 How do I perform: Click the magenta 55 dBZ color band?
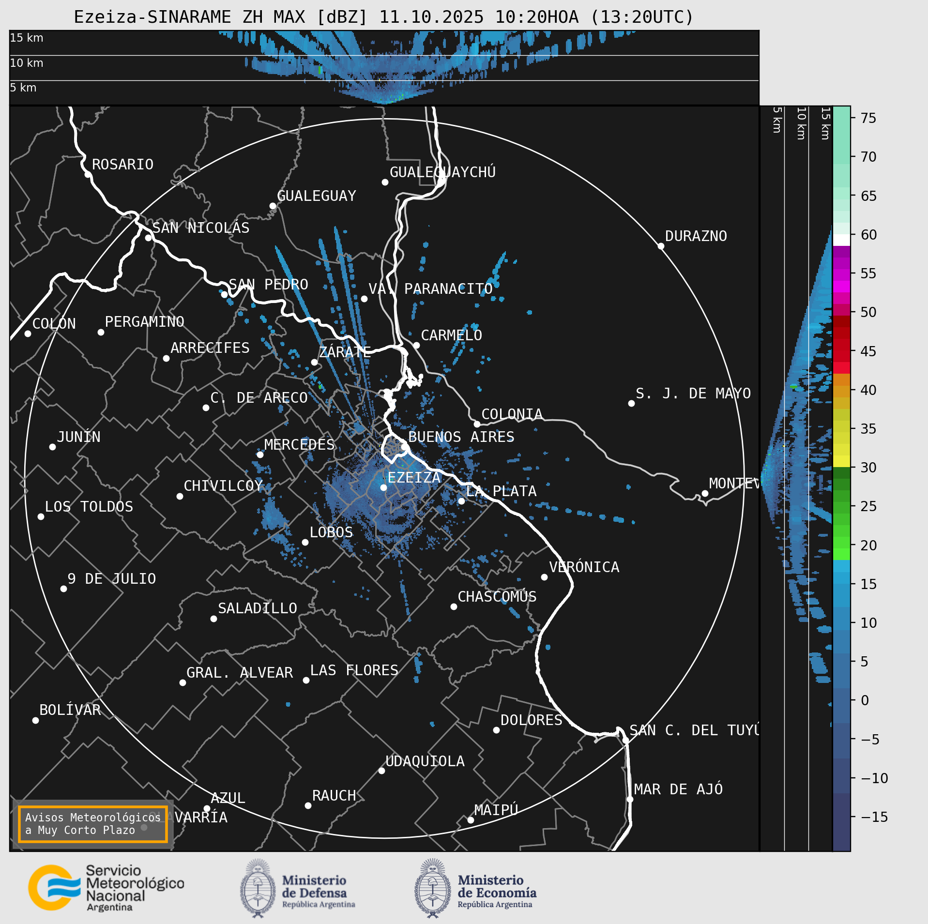[841, 275]
